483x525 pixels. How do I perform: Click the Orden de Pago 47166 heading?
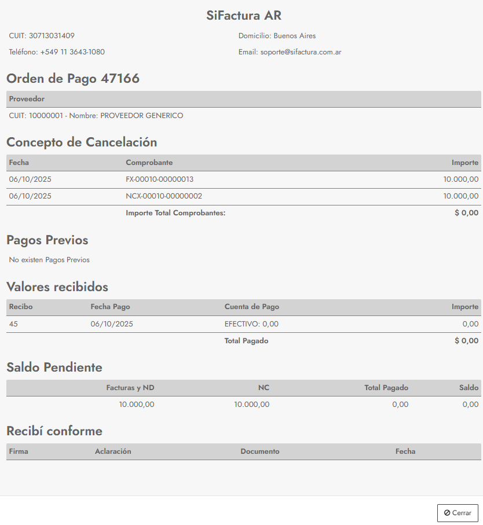tap(73, 78)
